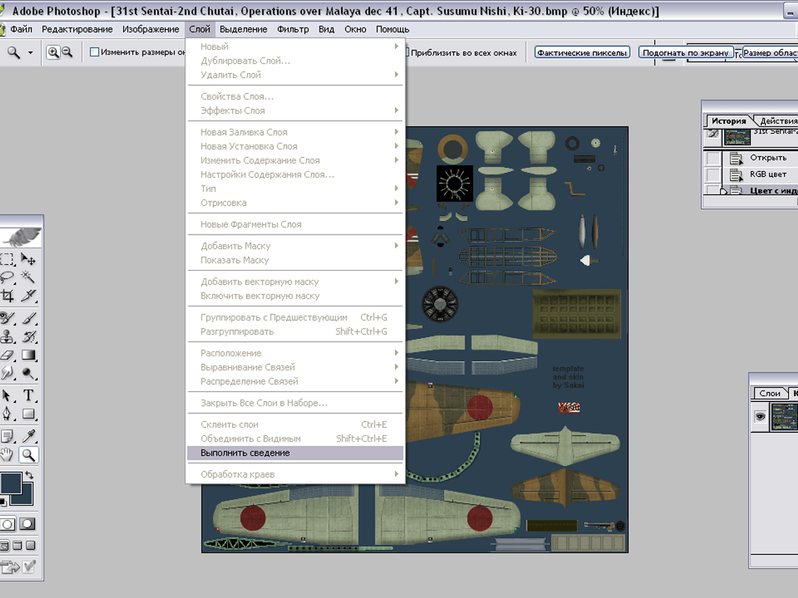Open the tool preset picker dropdown arrow
This screenshot has height=598, width=798.
point(30,53)
